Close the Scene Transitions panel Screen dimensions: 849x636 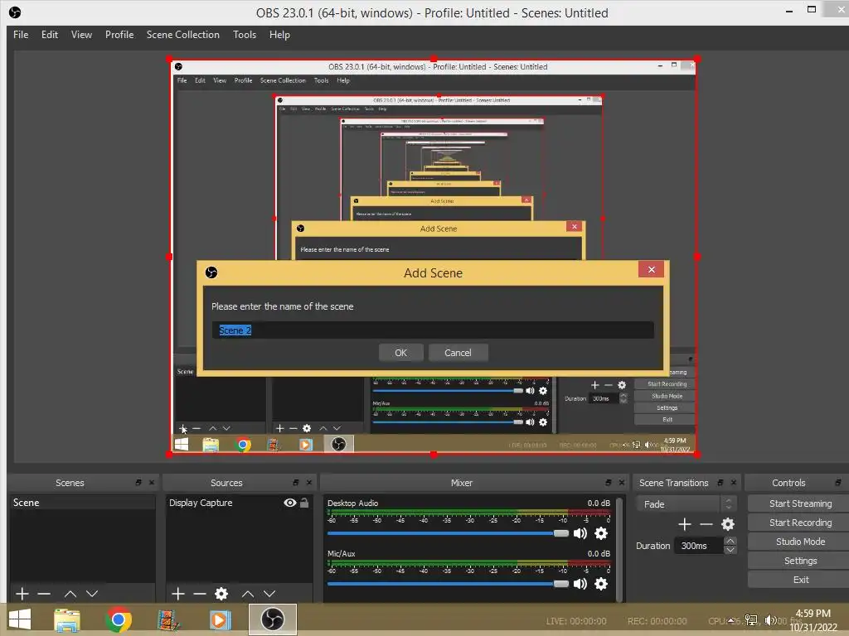point(734,483)
